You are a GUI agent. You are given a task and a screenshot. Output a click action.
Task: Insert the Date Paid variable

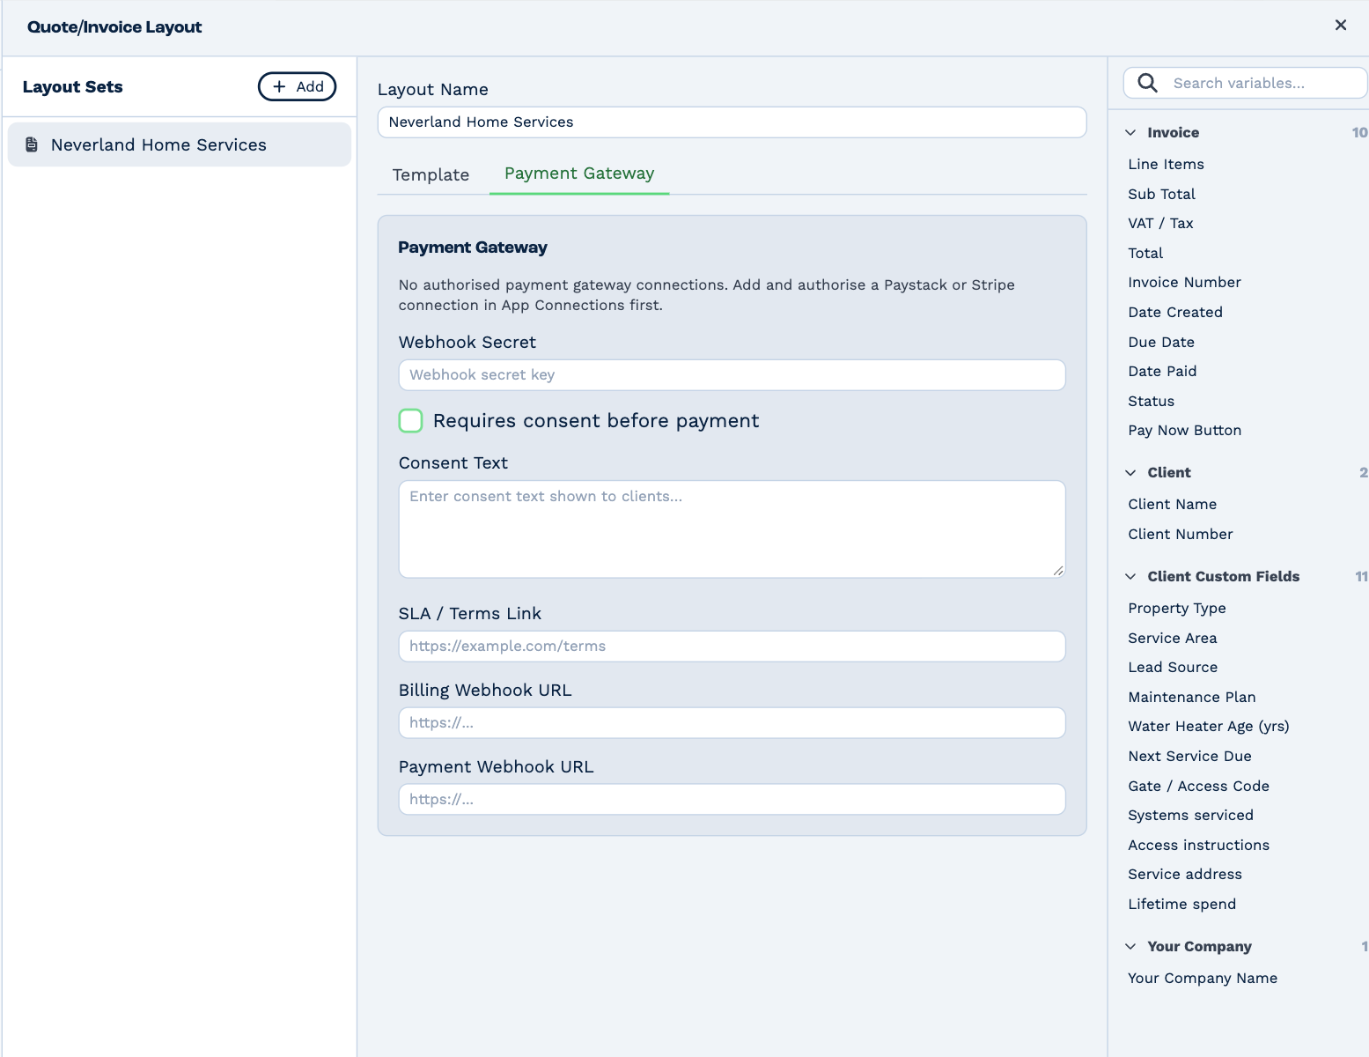(1162, 371)
